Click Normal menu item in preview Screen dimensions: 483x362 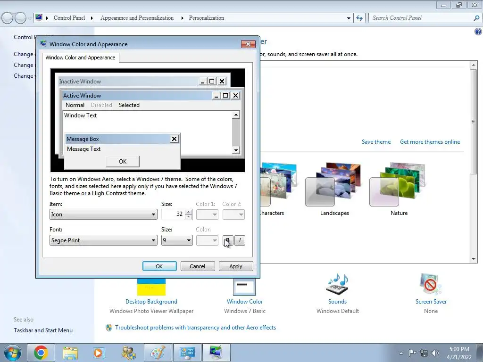[75, 105]
